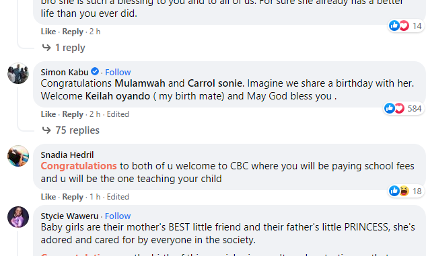The width and height of the screenshot is (426, 256).
Task: Open the Snadia Hedril name link
Action: (67, 155)
